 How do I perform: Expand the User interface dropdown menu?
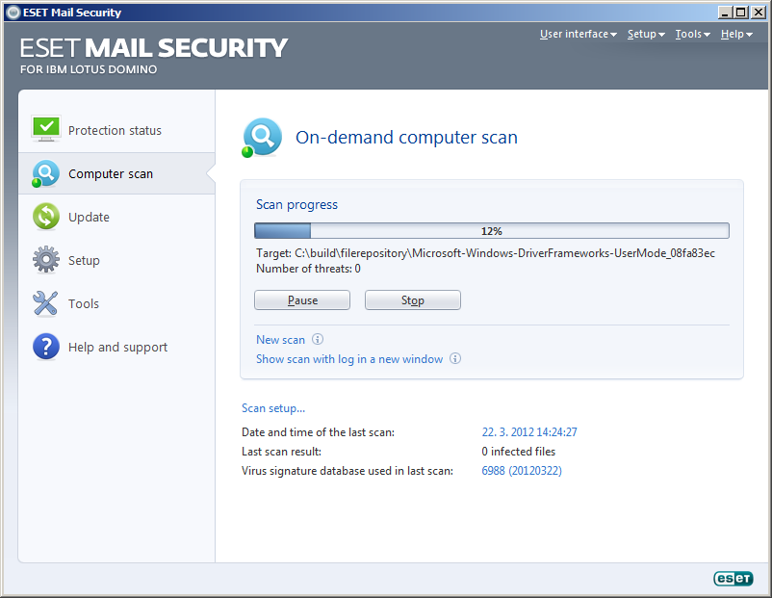point(578,34)
